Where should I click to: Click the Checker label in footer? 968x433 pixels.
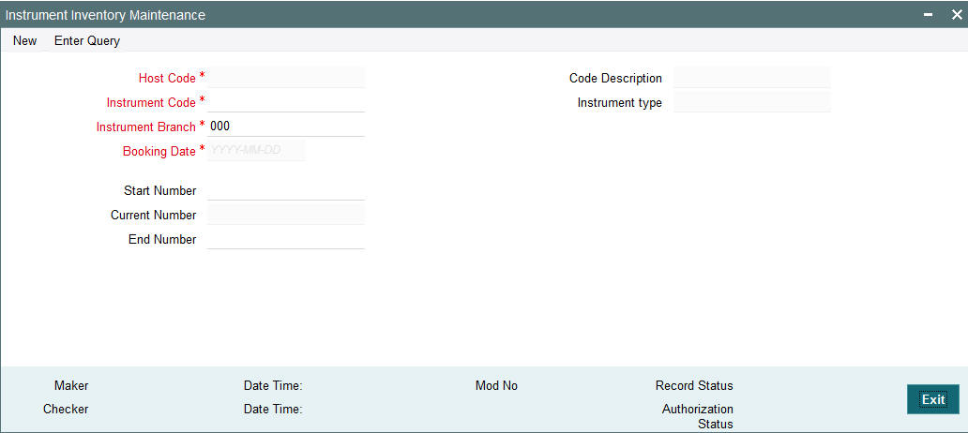point(66,409)
